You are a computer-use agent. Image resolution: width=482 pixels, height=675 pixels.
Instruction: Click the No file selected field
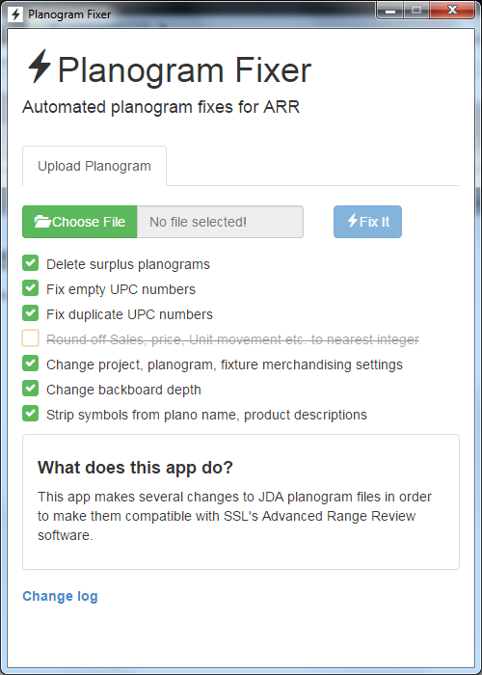(x=220, y=222)
